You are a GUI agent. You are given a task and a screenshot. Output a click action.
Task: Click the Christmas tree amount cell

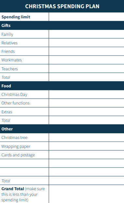(x=86, y=138)
